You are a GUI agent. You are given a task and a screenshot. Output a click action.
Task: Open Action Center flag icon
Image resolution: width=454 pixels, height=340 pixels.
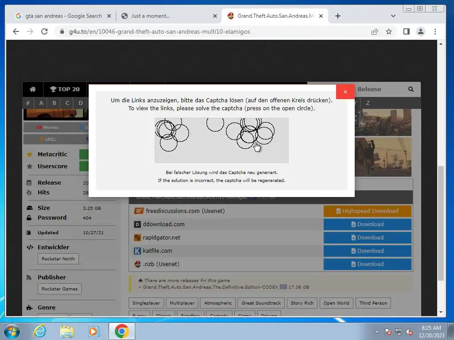click(388, 332)
